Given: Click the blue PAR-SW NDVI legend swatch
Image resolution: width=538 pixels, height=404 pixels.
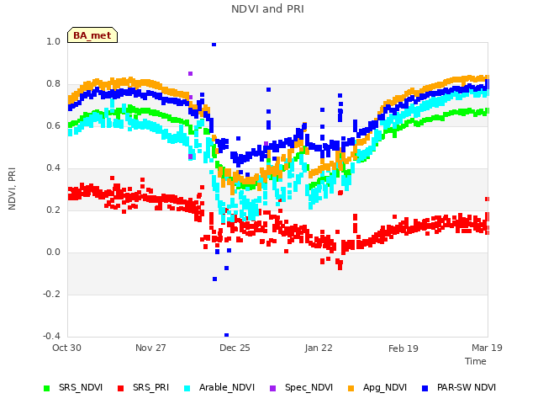Looking at the screenshot, I should [x=425, y=388].
